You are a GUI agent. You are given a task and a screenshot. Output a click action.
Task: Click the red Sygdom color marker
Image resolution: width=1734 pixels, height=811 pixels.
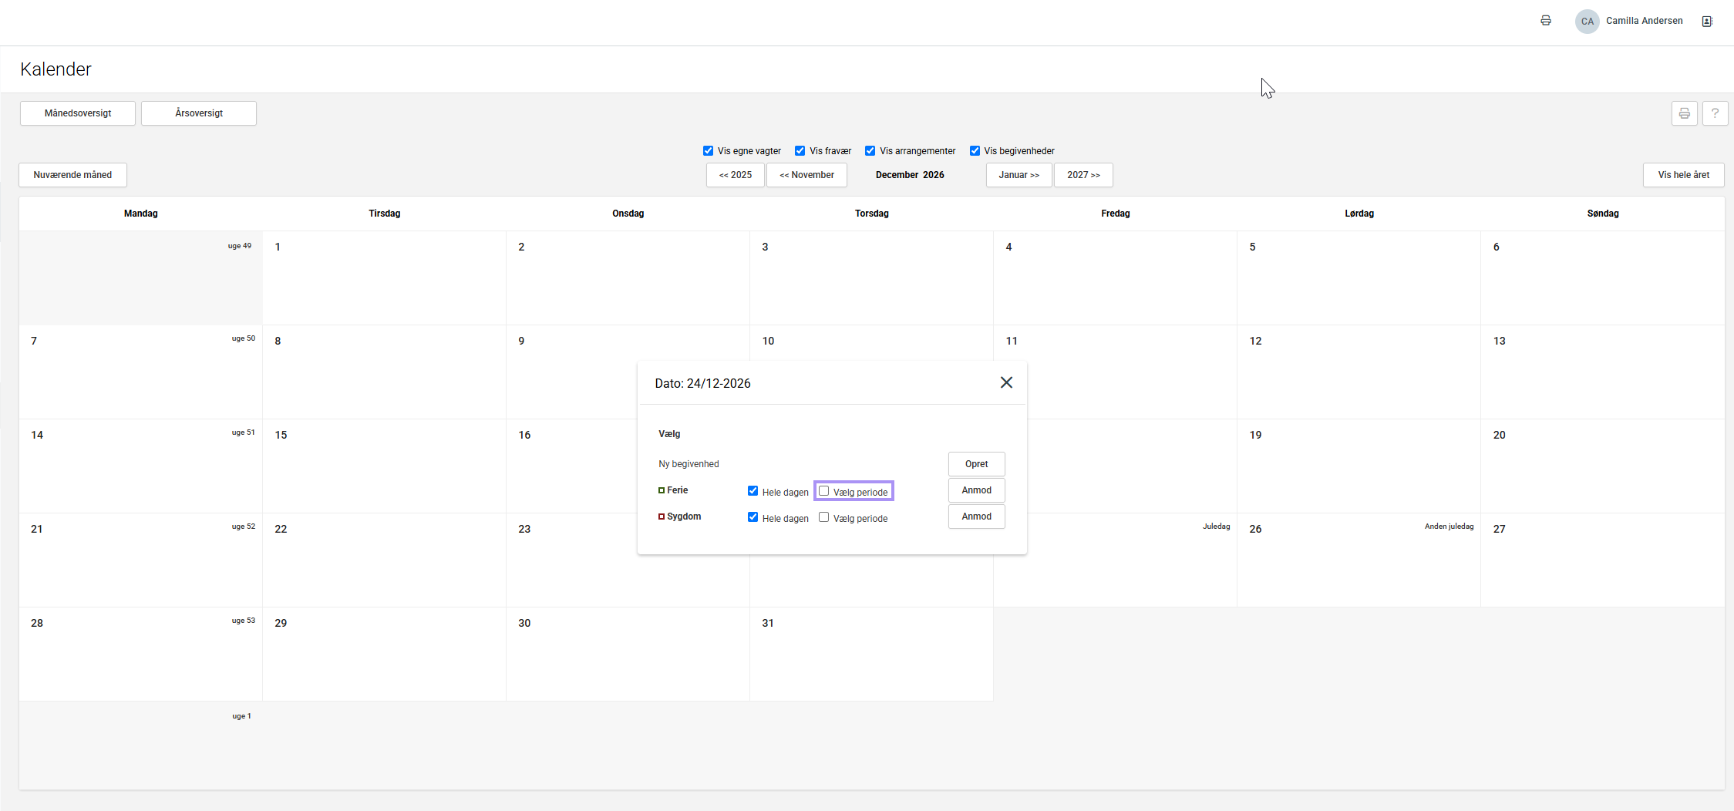[662, 517]
